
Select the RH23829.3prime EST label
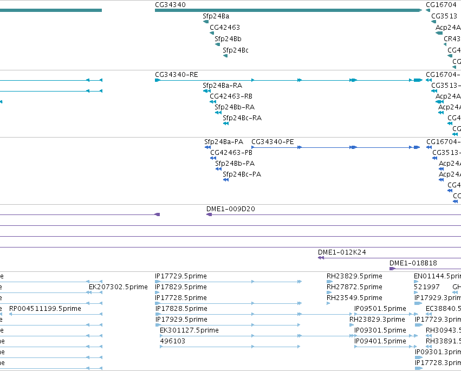click(x=377, y=320)
